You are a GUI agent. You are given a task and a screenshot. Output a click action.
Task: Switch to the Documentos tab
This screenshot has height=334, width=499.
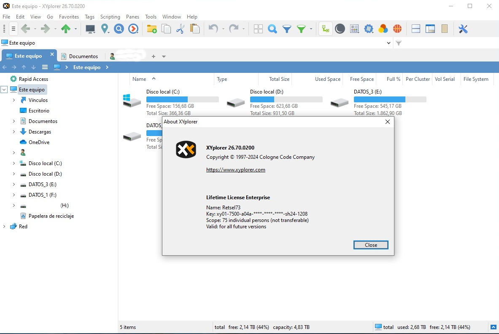[x=80, y=56]
